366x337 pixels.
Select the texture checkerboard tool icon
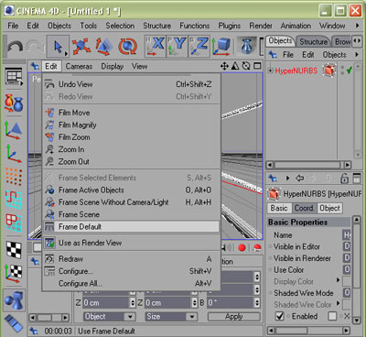[14, 250]
